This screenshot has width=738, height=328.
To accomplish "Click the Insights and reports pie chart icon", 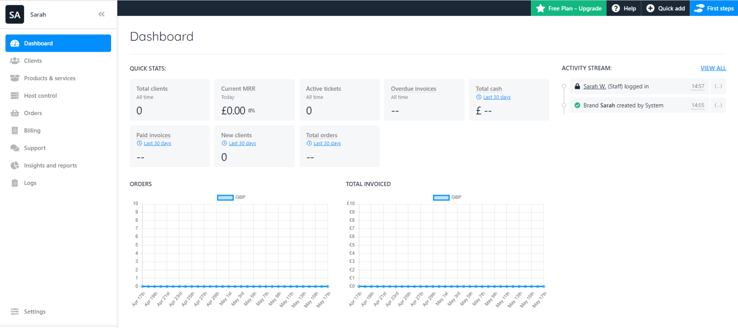I will (x=15, y=165).
